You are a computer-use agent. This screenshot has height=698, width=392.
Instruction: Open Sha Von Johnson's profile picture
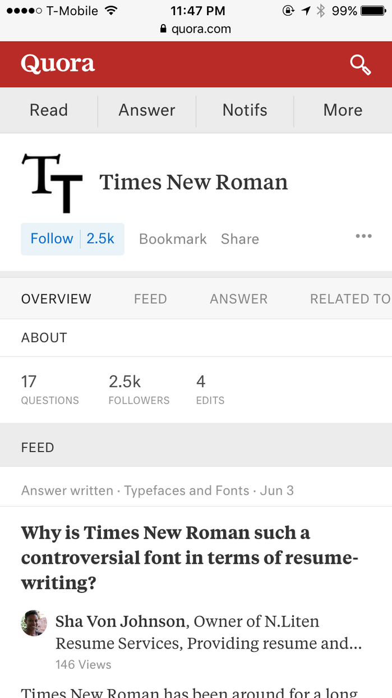(34, 623)
